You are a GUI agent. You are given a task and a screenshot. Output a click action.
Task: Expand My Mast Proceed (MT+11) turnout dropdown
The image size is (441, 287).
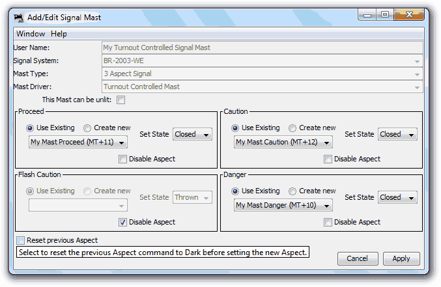tap(78, 143)
